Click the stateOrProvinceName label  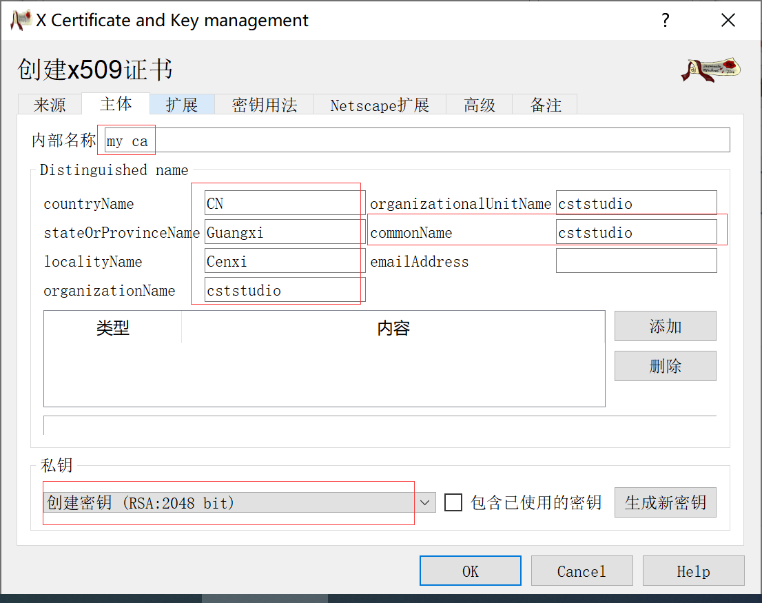(121, 233)
